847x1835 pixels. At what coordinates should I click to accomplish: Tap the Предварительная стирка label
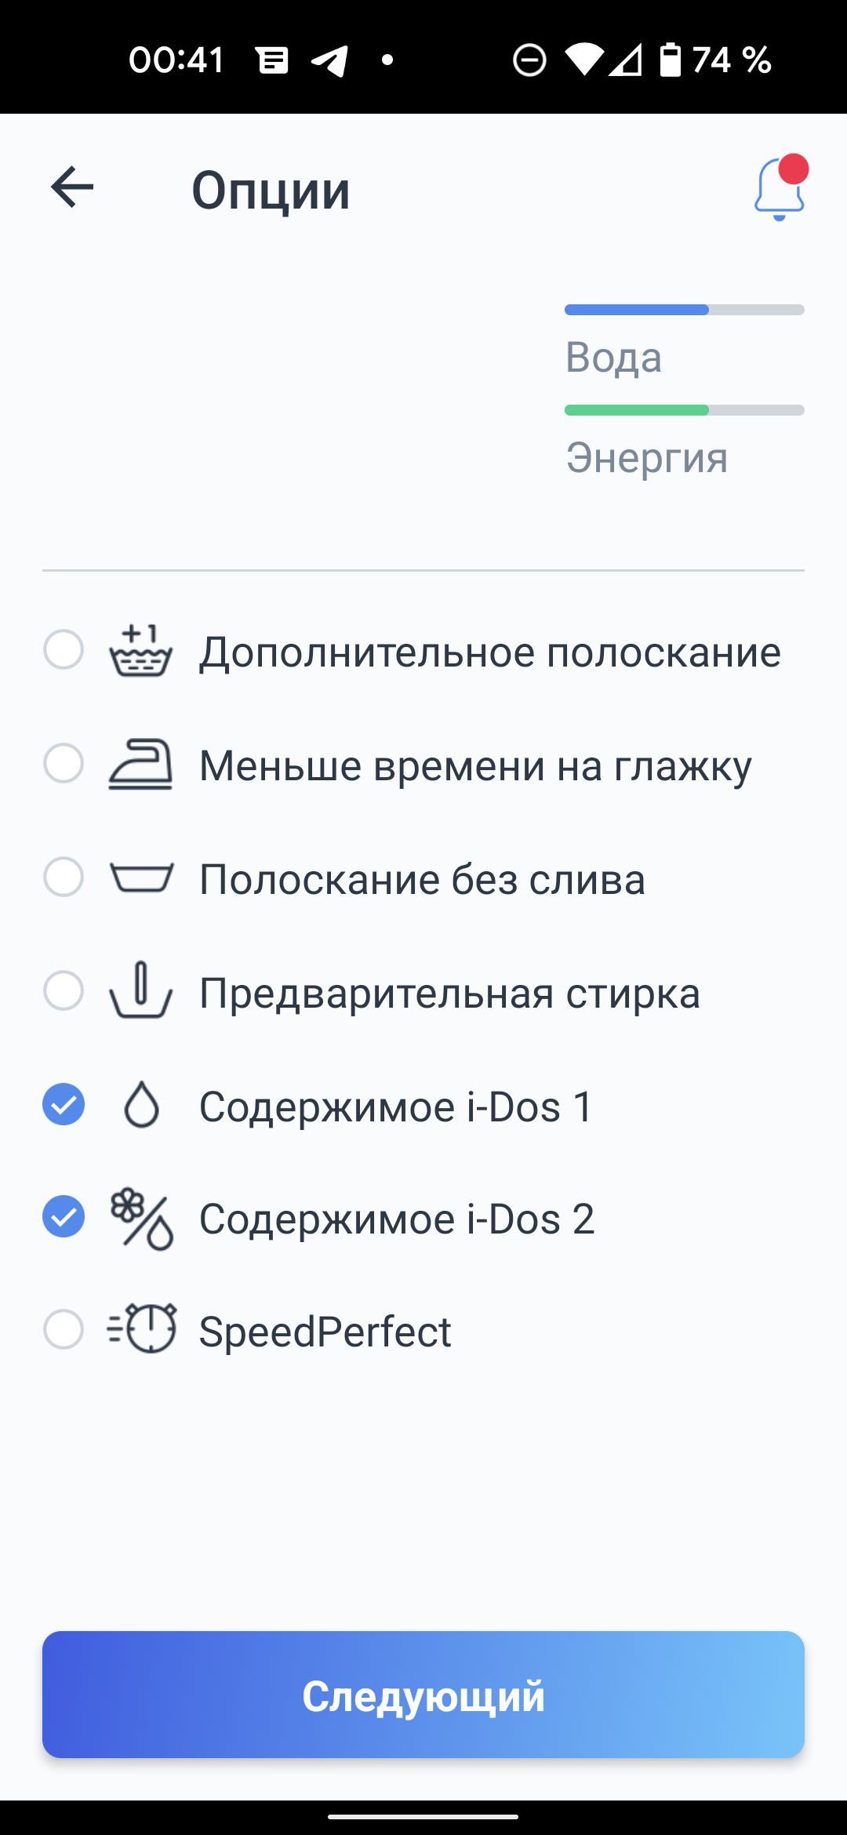point(449,993)
